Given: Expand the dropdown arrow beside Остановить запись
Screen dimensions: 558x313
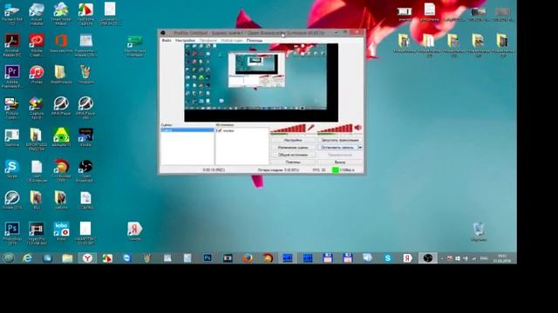Looking at the screenshot, I should point(360,147).
